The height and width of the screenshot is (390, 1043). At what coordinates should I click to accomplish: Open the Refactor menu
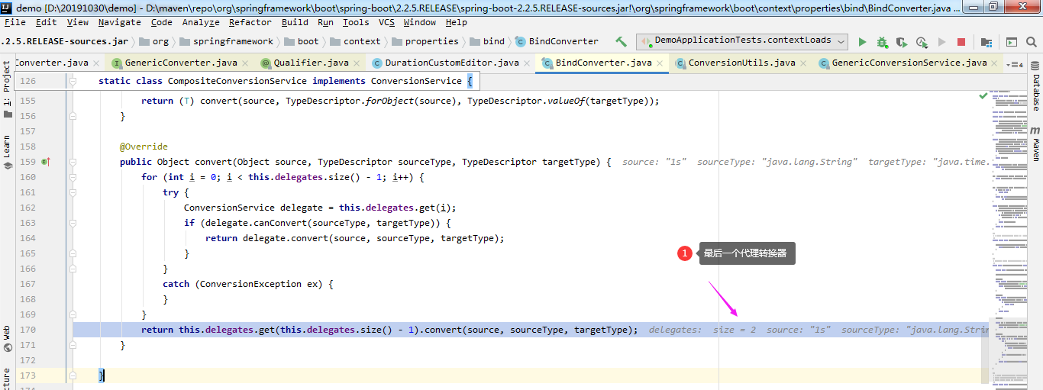250,22
